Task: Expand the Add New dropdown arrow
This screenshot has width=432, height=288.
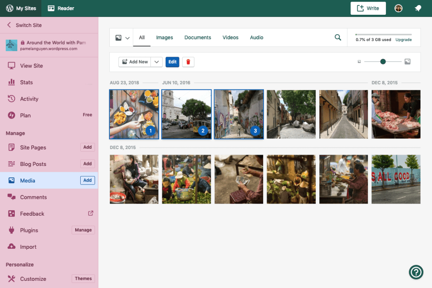Action: pyautogui.click(x=157, y=62)
